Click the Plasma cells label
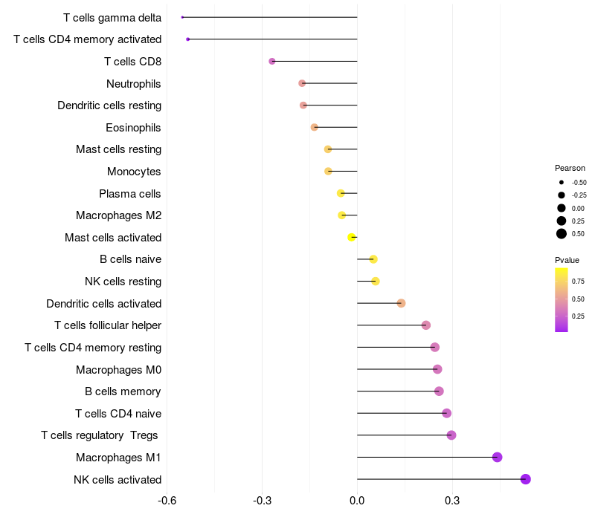This screenshot has width=595, height=520. pyautogui.click(x=129, y=194)
